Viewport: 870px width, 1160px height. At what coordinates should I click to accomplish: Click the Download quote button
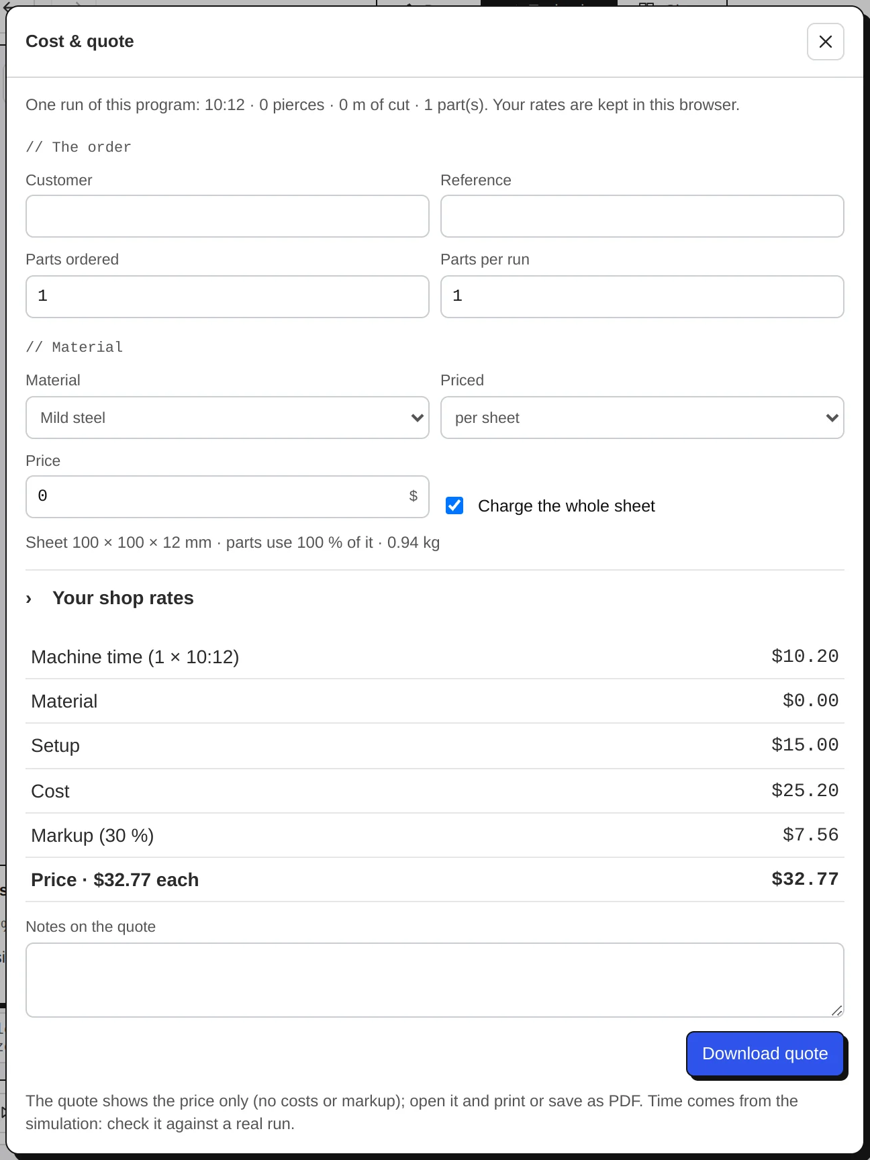pyautogui.click(x=765, y=1054)
